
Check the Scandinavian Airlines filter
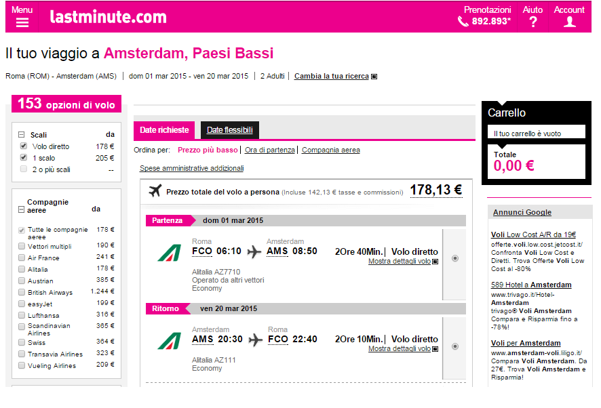[x=22, y=327]
